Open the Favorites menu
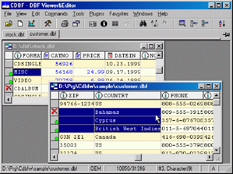Image resolution: width=233 pixels, height=174 pixels. click(x=119, y=14)
